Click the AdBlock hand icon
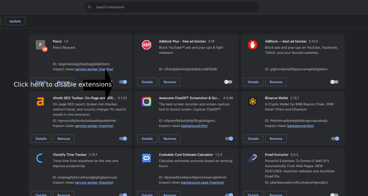368x196 pixels. coord(253,45)
